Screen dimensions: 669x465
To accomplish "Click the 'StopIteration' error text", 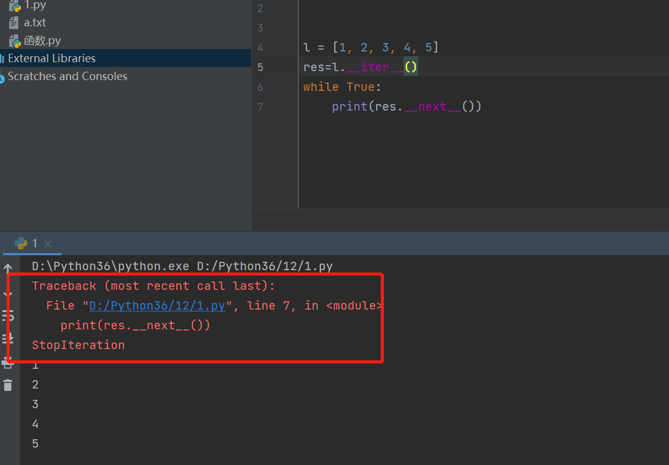I will point(78,345).
